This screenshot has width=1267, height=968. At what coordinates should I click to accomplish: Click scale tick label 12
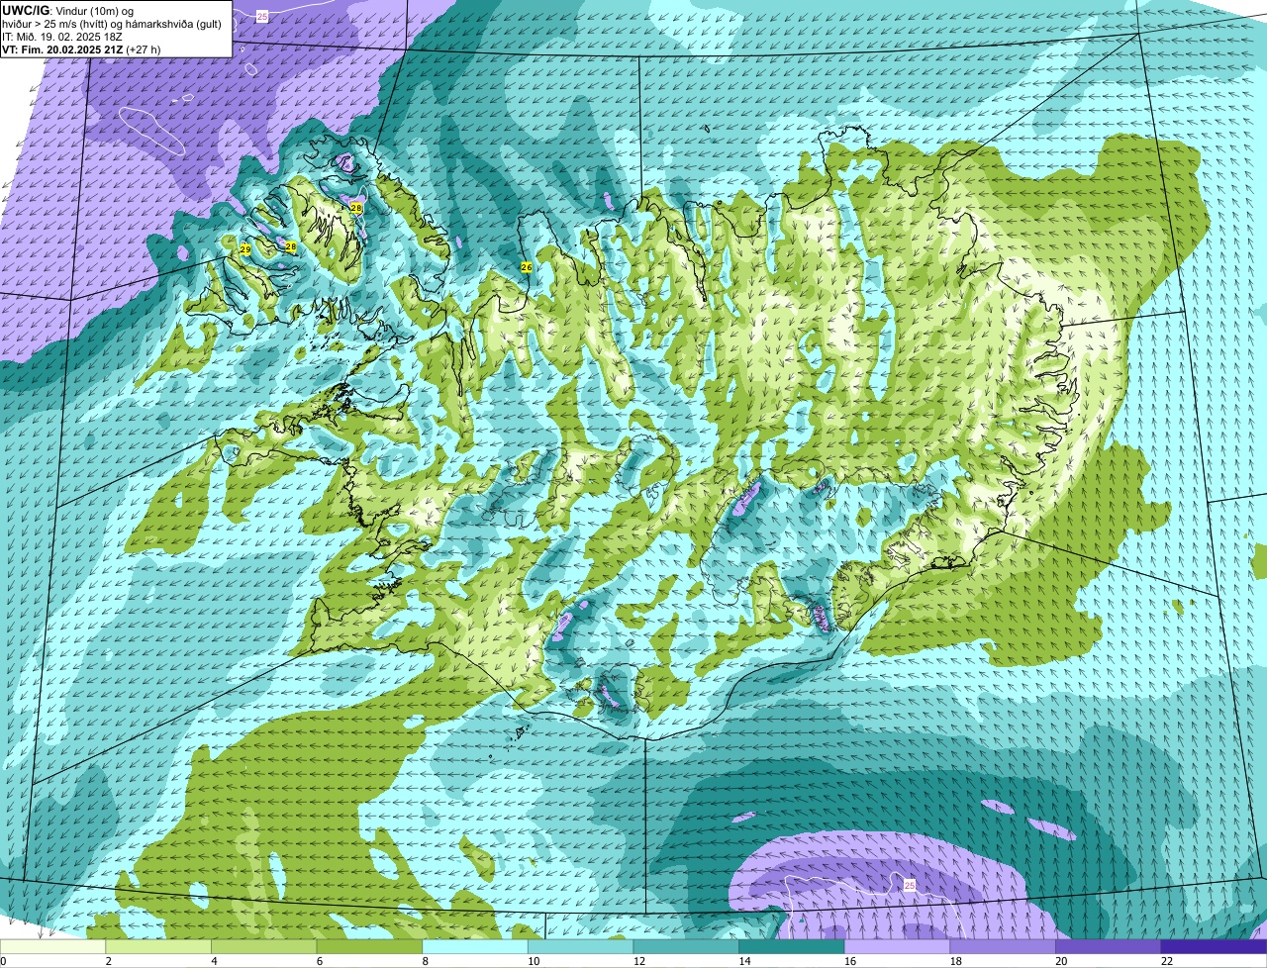click(x=639, y=961)
